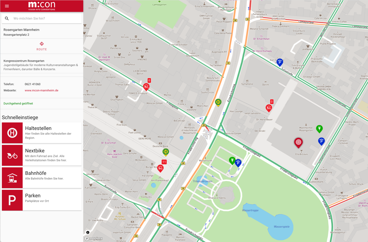Select the bus stop H marker by Deutsche Bank
368x242 pixels.
pos(166,152)
